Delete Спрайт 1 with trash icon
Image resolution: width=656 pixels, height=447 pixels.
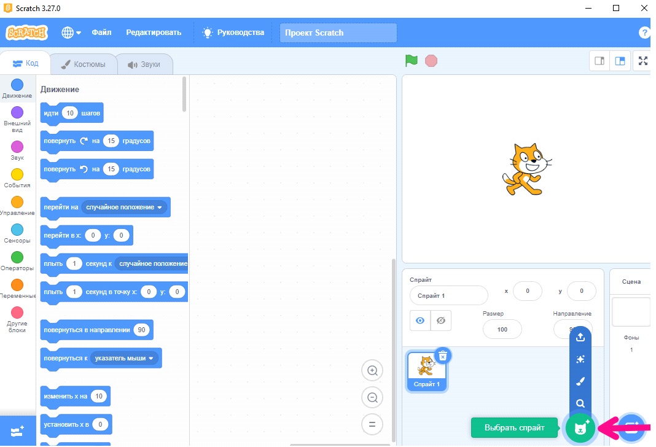point(443,356)
